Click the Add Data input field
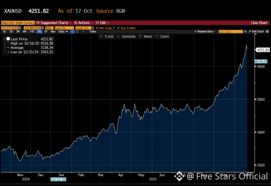Image resolution: width=271 pixels, height=186 pixels. [x=231, y=31]
